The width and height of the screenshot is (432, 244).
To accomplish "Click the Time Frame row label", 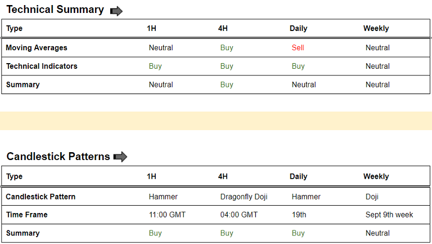I will click(x=26, y=215).
